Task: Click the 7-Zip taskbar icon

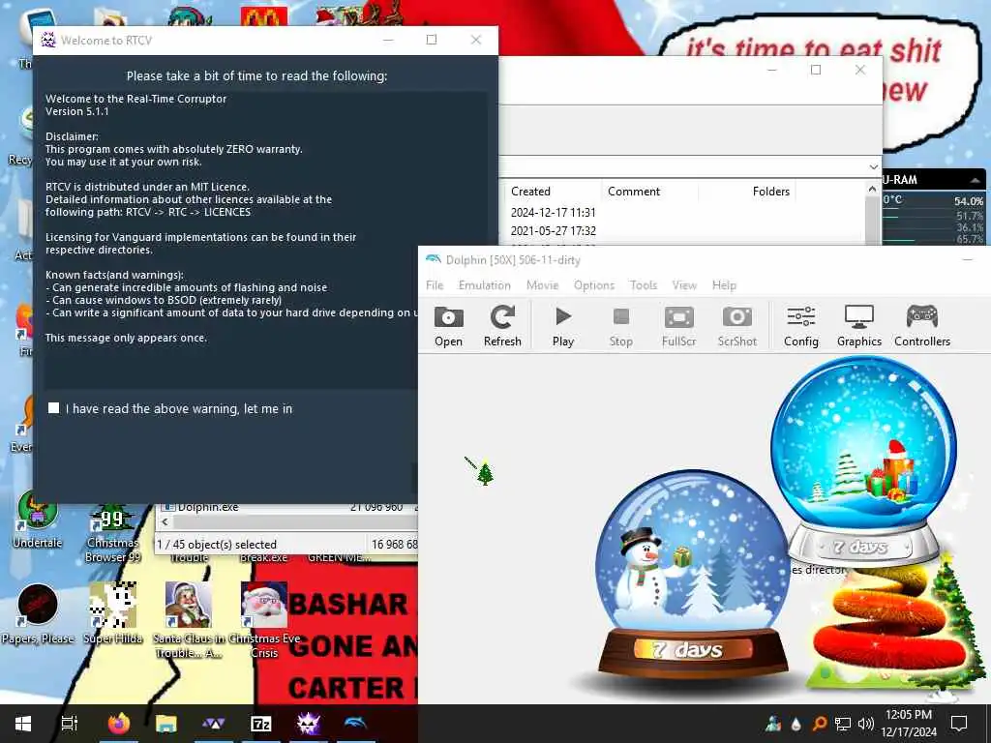Action: [261, 724]
